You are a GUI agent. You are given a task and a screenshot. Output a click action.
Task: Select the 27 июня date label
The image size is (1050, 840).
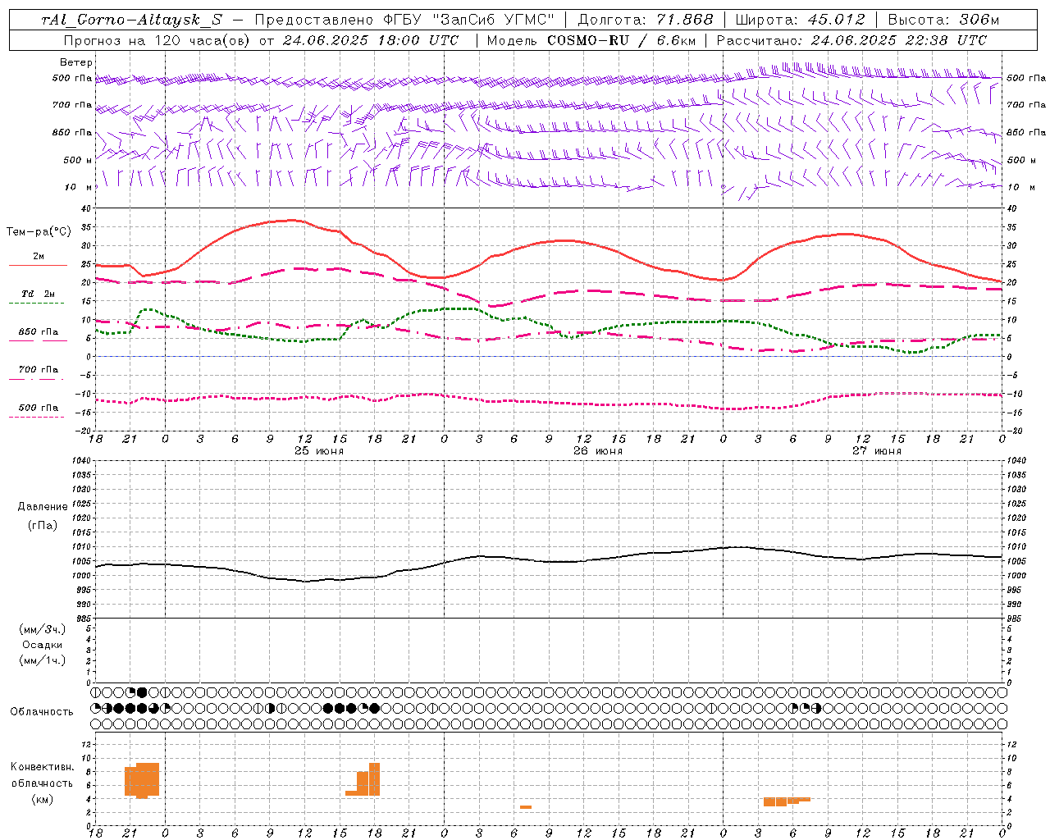(876, 451)
